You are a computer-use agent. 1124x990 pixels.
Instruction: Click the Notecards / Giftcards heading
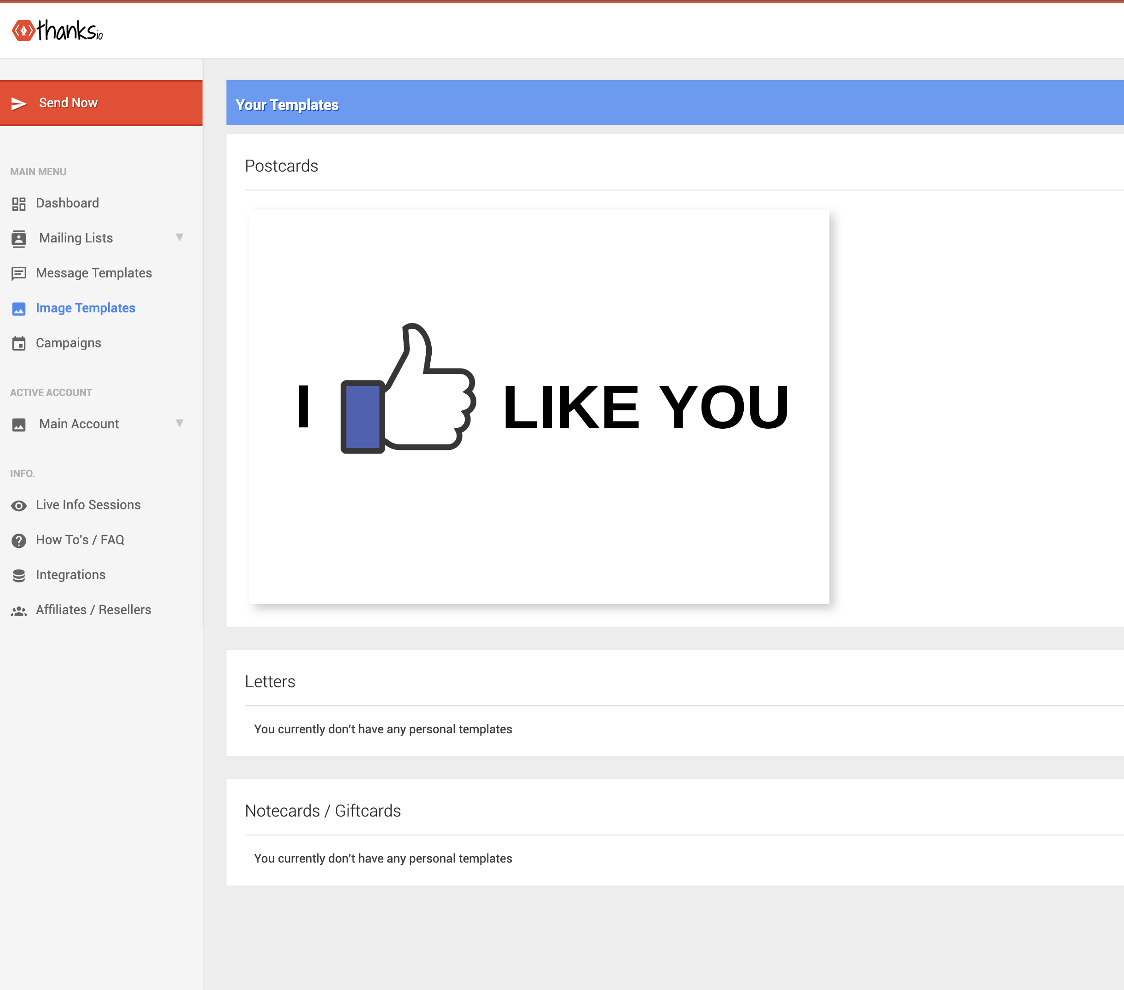tap(323, 811)
